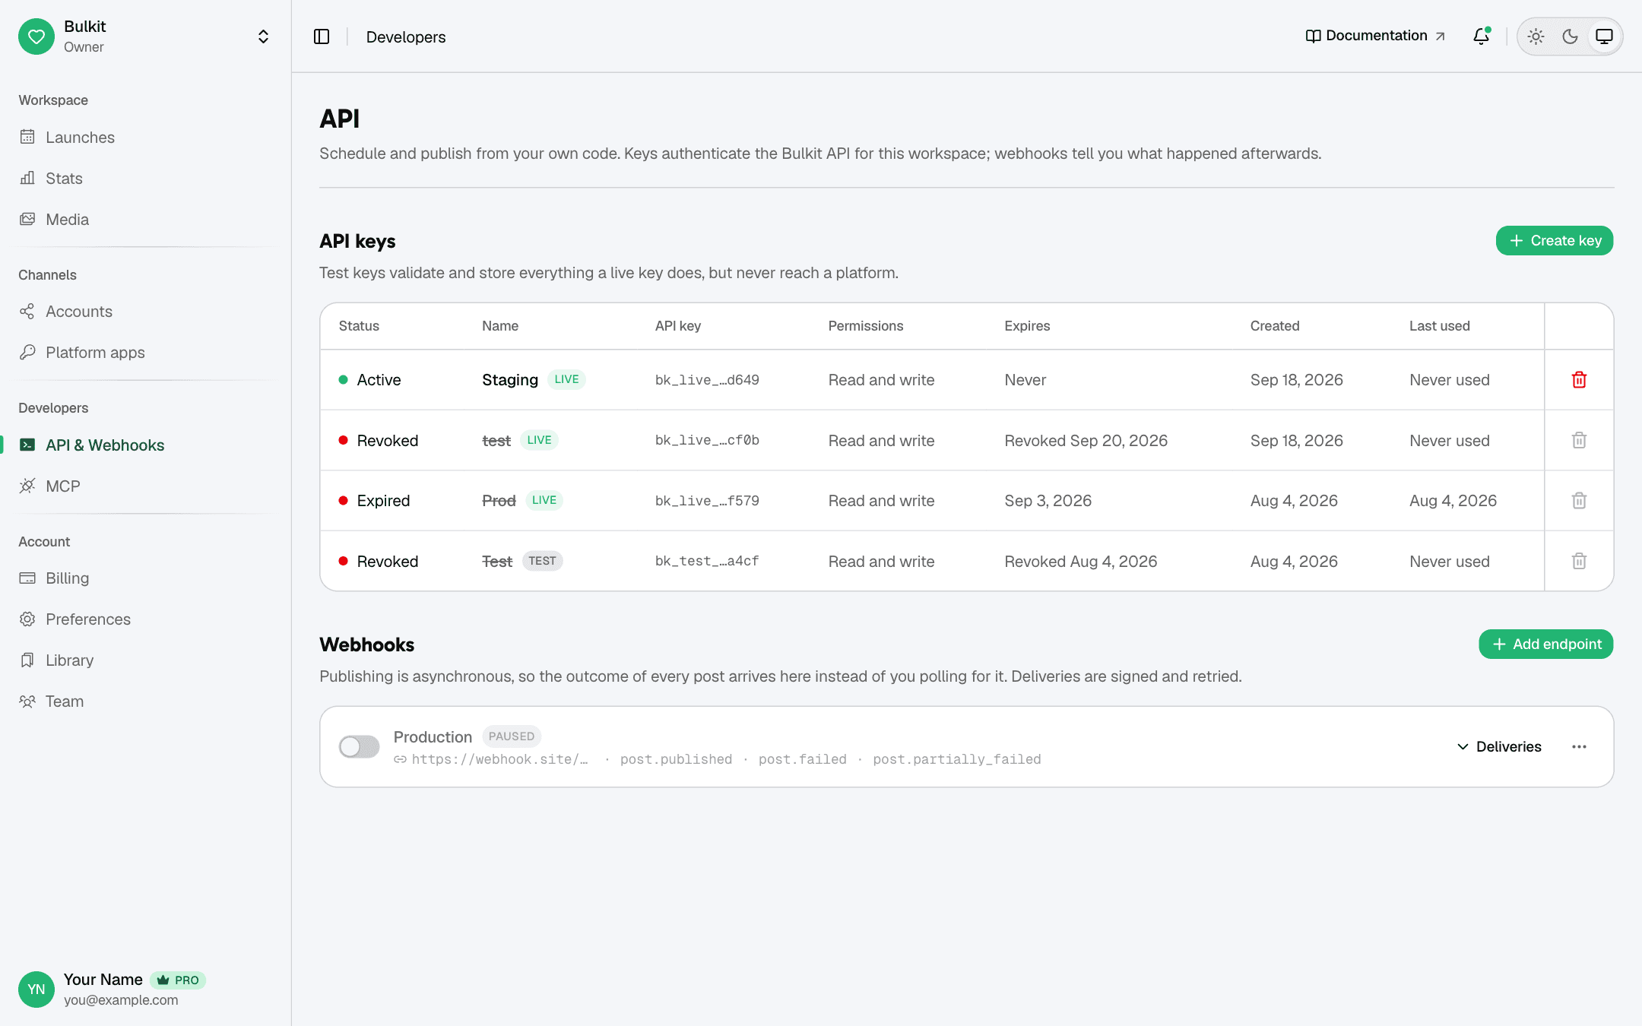The image size is (1642, 1026).
Task: Click the YN user avatar
Action: [36, 990]
